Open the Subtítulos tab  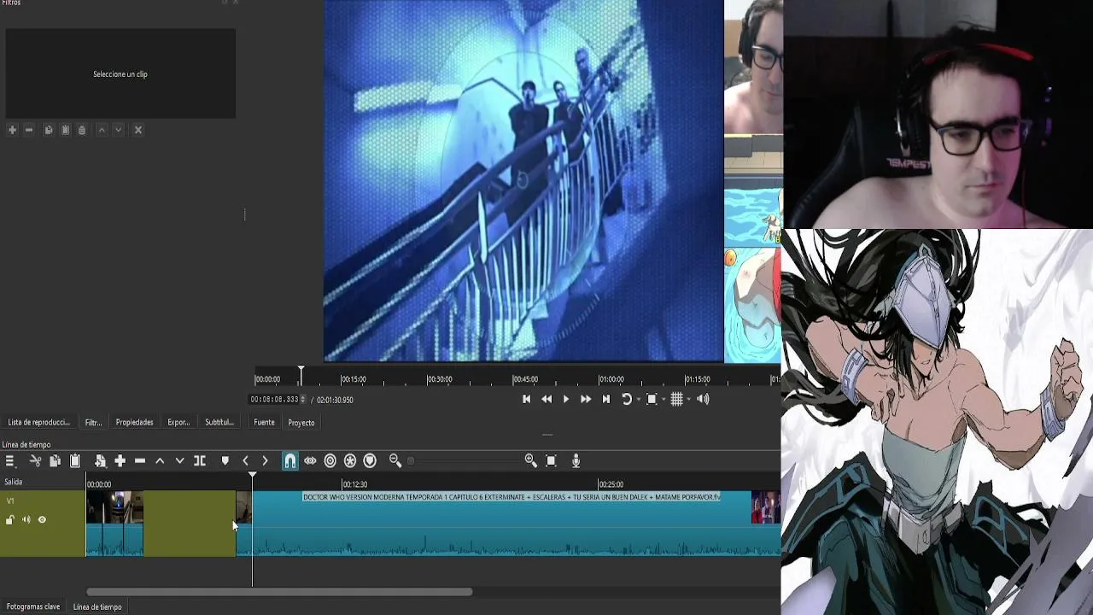click(x=219, y=422)
